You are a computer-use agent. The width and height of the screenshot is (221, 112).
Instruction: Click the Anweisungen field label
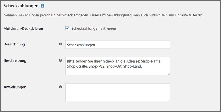[x=15, y=87]
